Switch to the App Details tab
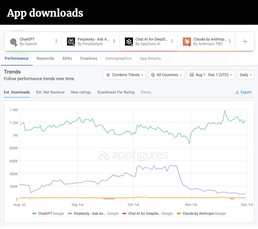 tap(150, 58)
